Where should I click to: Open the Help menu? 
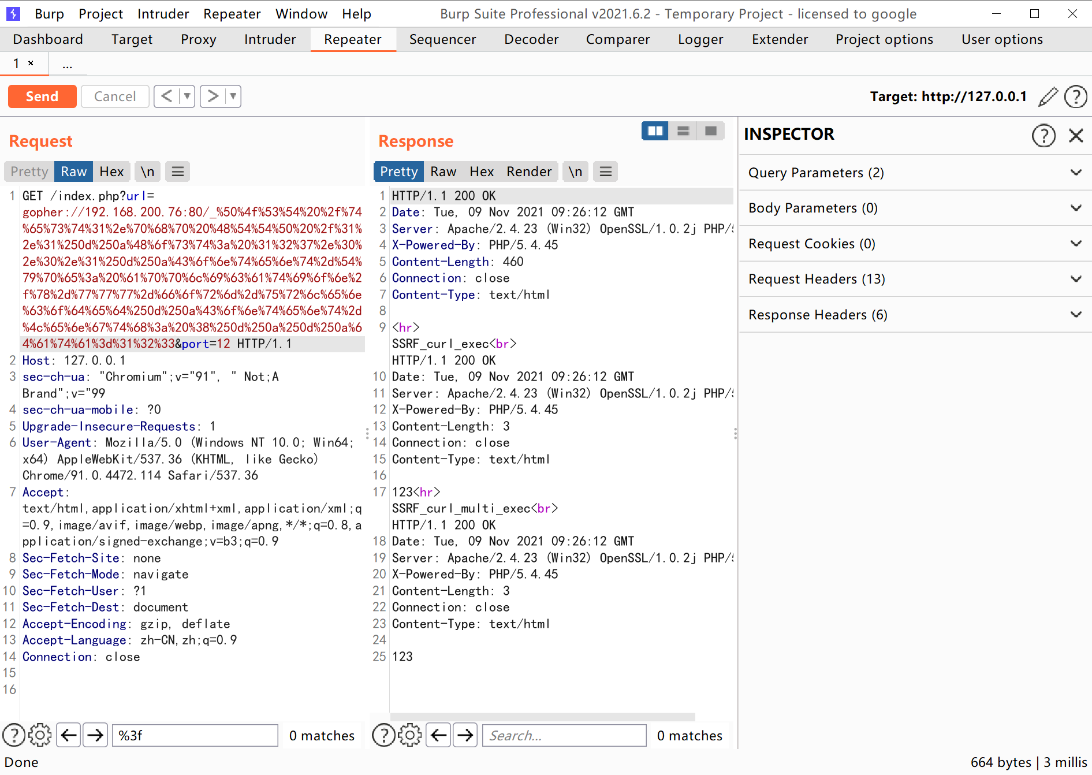pos(356,14)
